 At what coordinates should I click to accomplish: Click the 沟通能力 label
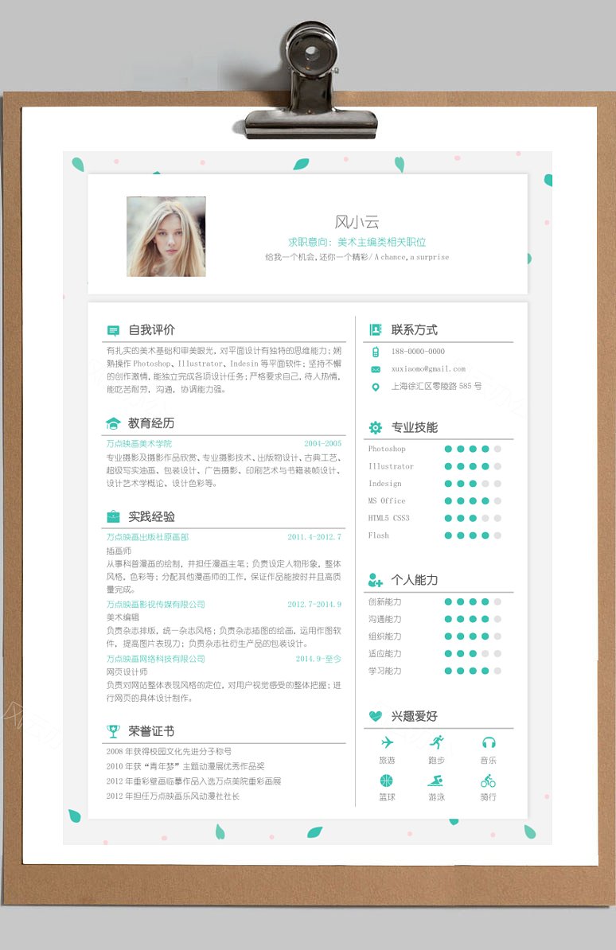[385, 619]
